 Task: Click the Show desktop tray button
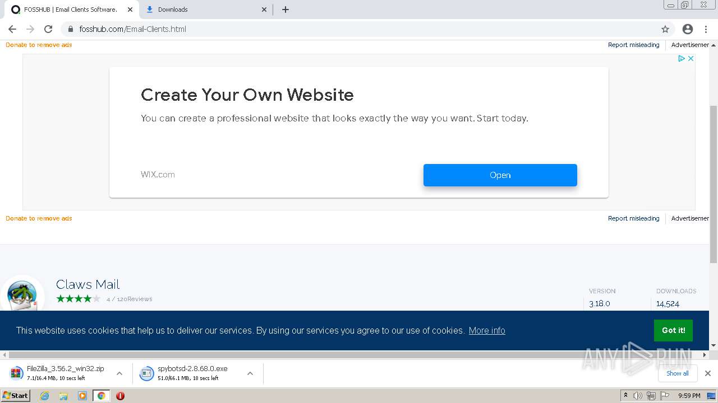pyautogui.click(x=712, y=396)
